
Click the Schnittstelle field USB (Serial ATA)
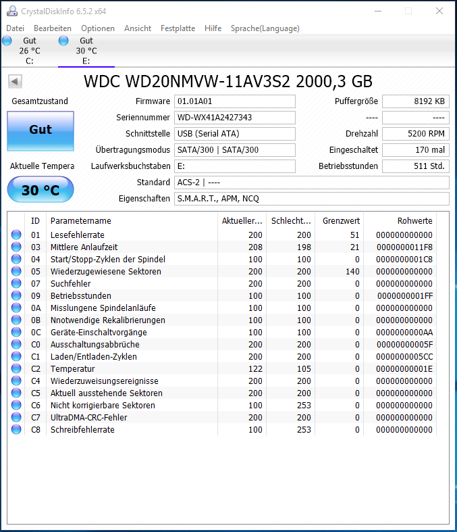point(235,134)
